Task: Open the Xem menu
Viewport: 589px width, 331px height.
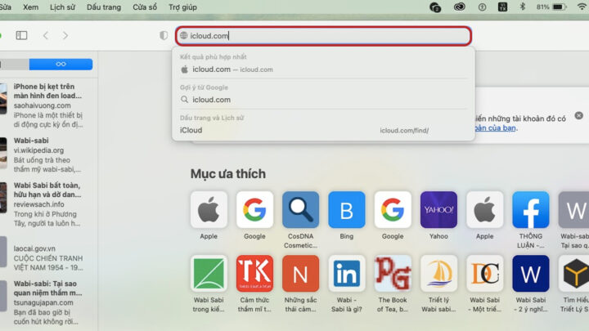Action: click(30, 7)
